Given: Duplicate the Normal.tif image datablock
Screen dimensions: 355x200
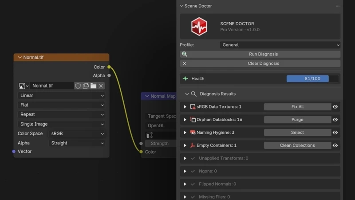Looking at the screenshot, I should 86,86.
